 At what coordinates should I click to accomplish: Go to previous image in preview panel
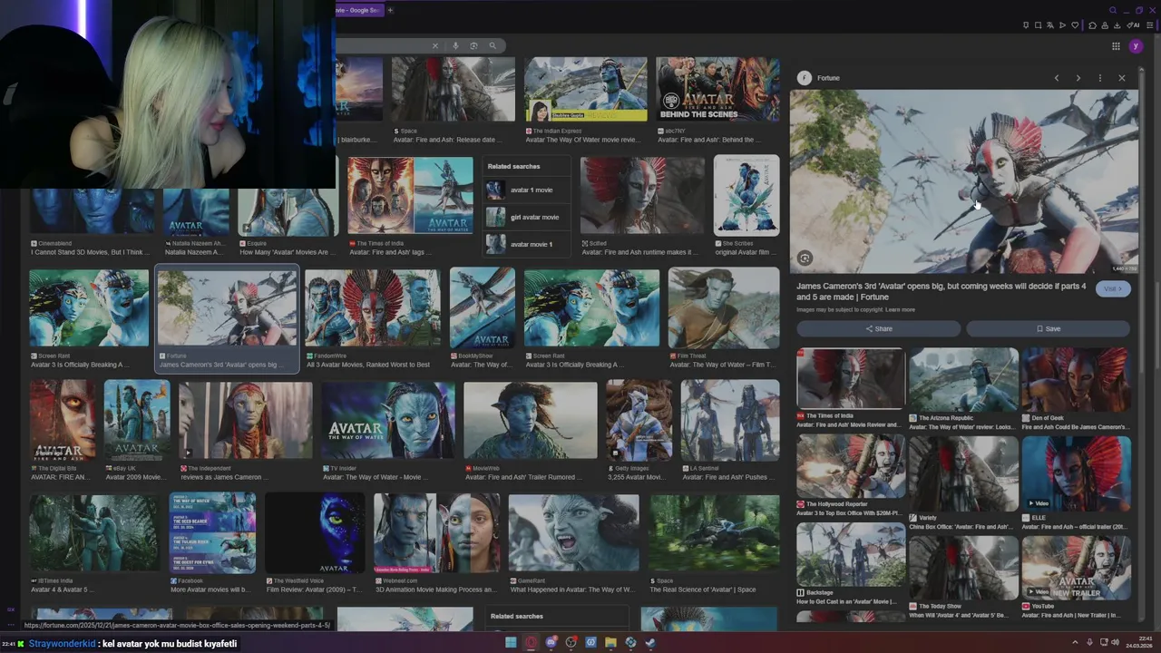[x=1057, y=78]
